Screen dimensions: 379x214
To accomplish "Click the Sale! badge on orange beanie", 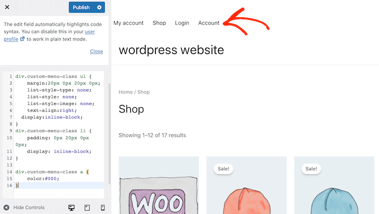I will pos(223,168).
